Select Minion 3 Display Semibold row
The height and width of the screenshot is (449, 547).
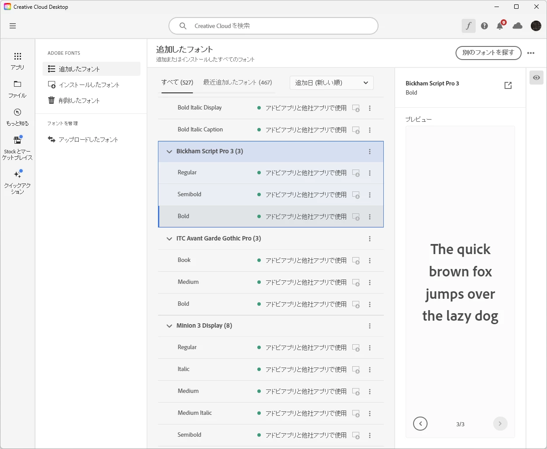tap(271, 435)
